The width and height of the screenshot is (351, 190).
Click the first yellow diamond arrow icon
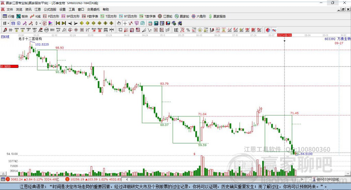(x=82, y=23)
